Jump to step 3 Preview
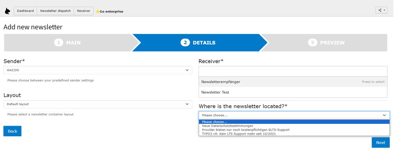This screenshot has height=153, width=394. point(326,43)
